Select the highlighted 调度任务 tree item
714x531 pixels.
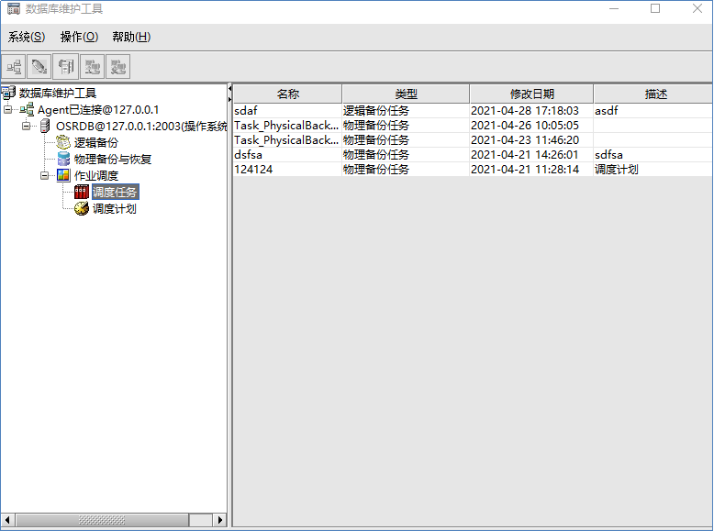(116, 192)
